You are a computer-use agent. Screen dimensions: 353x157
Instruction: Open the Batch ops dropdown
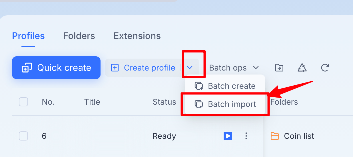[x=234, y=68]
